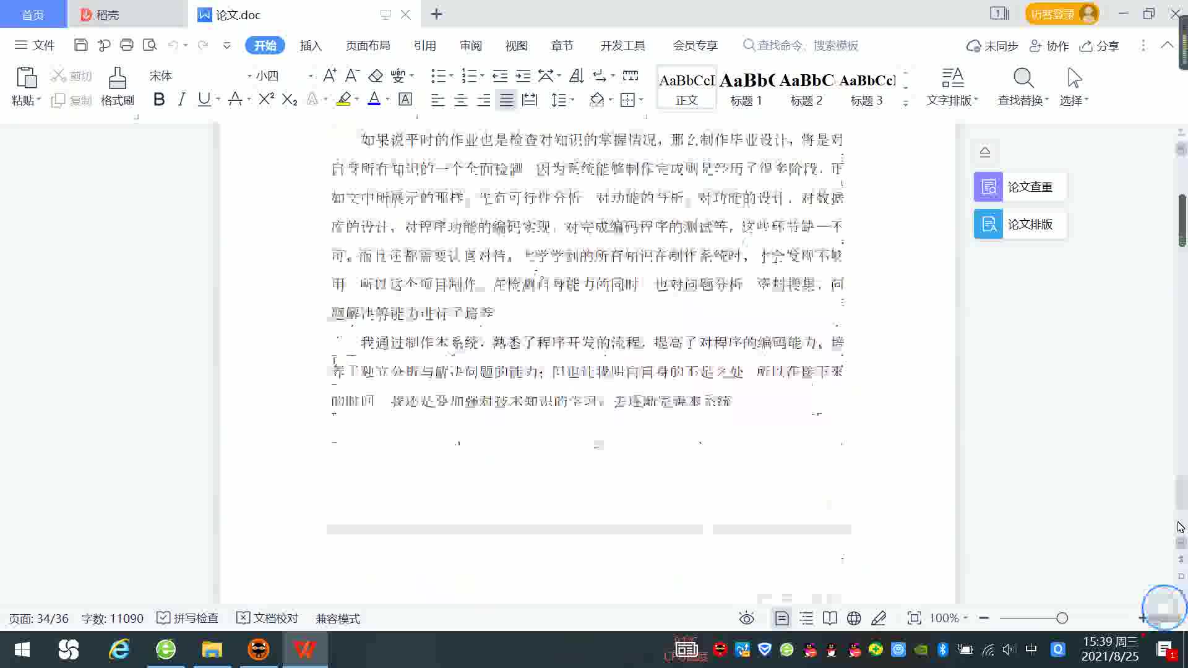
Task: Click the zoom slider handle
Action: click(x=1062, y=618)
